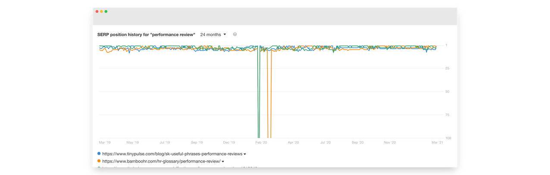The image size is (550, 175).
Task: Select the Feb '20 x-axis label
Action: pyautogui.click(x=261, y=142)
